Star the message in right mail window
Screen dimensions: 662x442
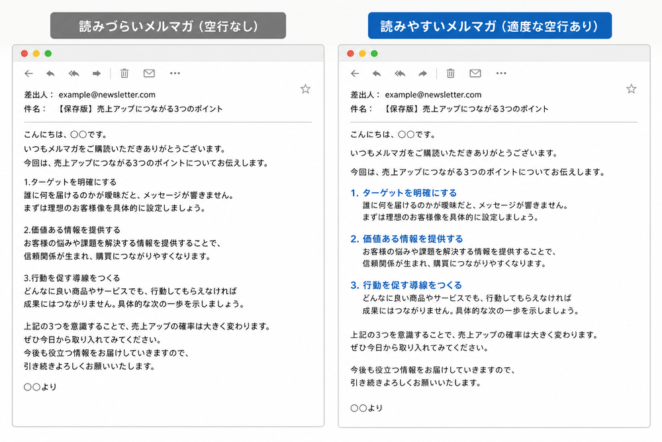[631, 89]
